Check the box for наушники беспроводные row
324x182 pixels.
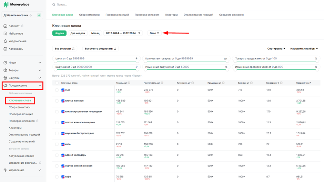57,133
